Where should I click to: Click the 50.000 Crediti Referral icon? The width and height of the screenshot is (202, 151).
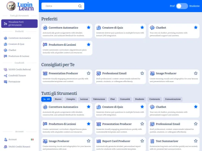point(5,70)
